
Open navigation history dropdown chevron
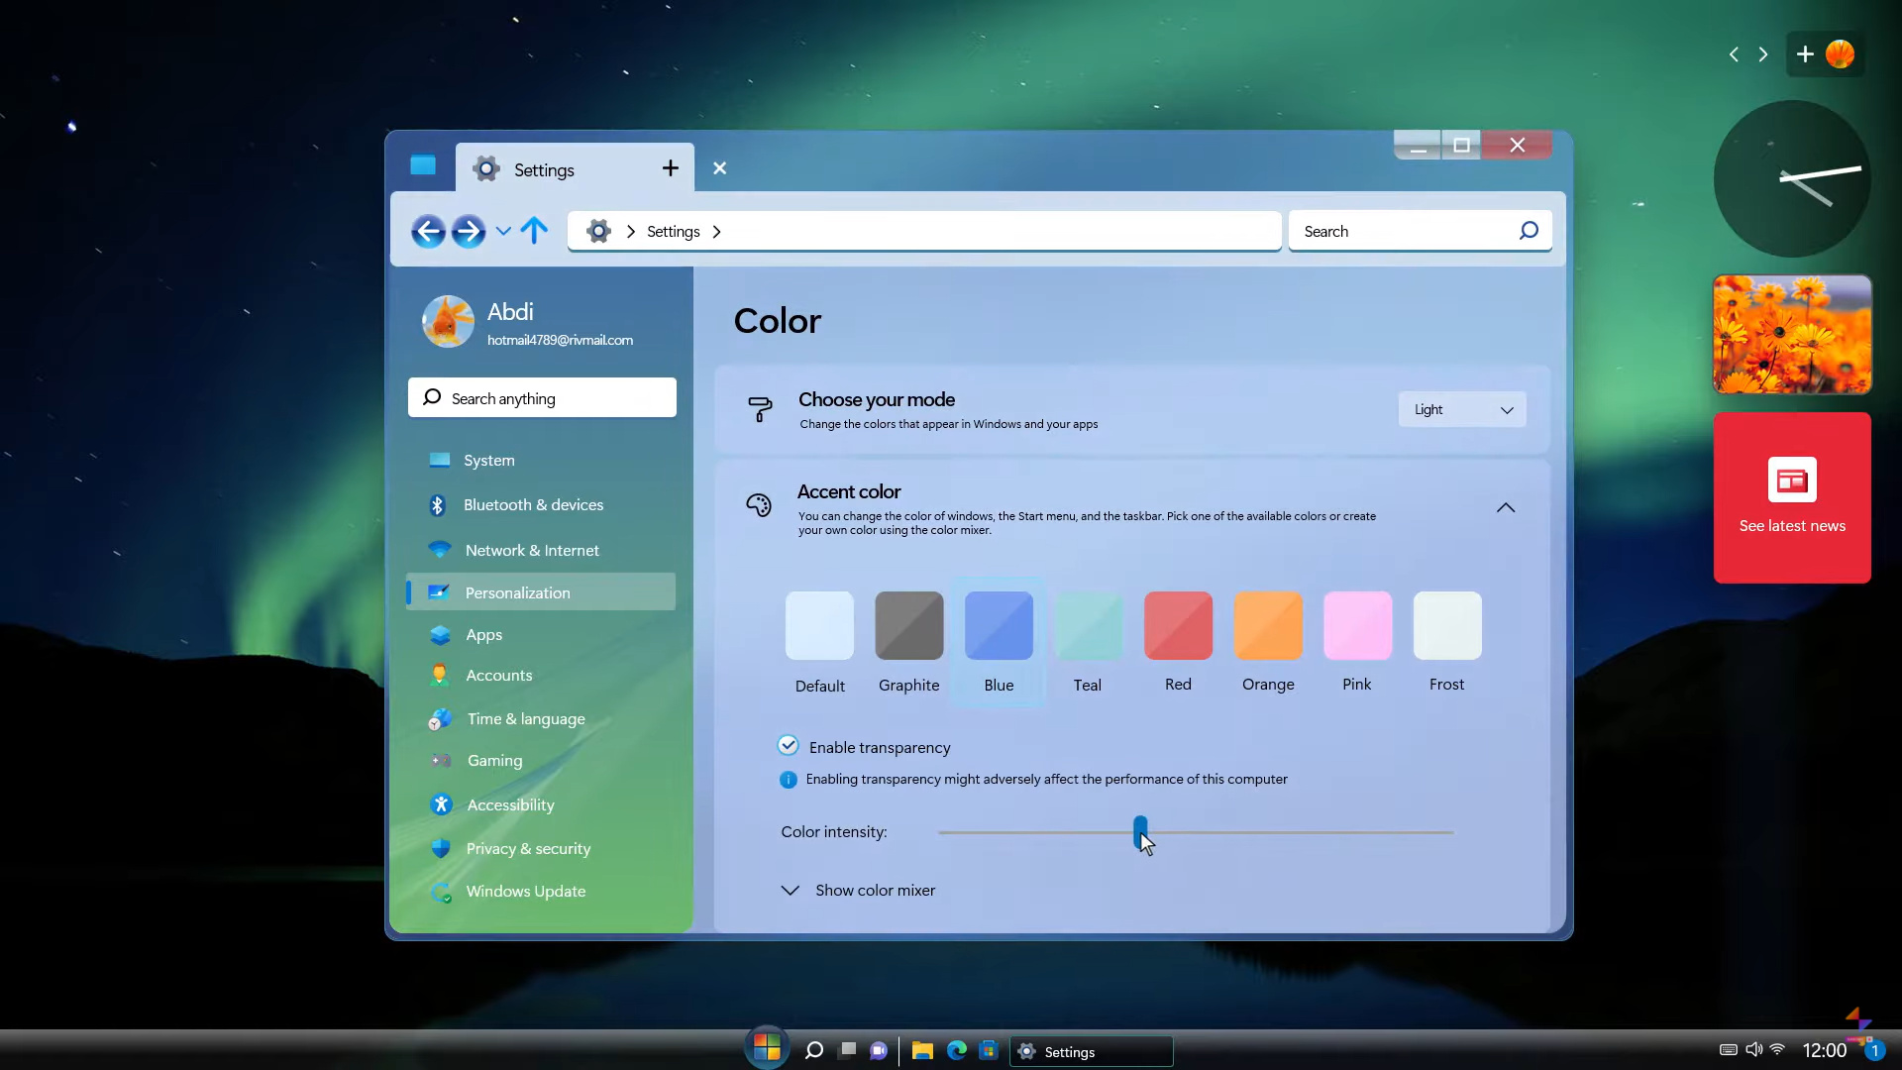click(x=503, y=232)
